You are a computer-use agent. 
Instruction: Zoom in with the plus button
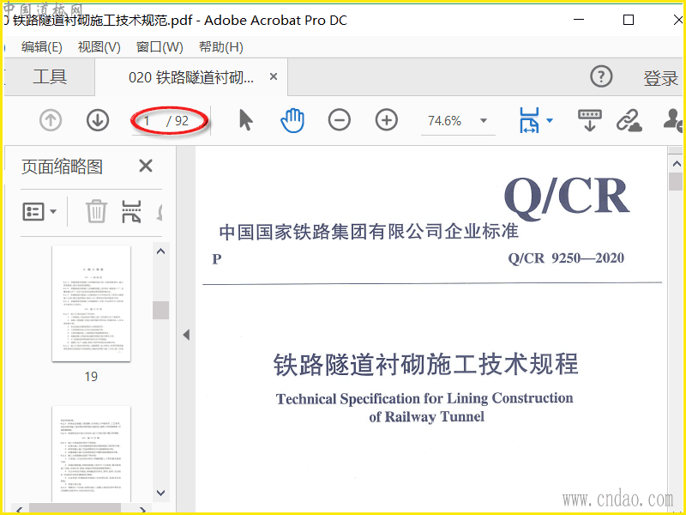(x=387, y=120)
